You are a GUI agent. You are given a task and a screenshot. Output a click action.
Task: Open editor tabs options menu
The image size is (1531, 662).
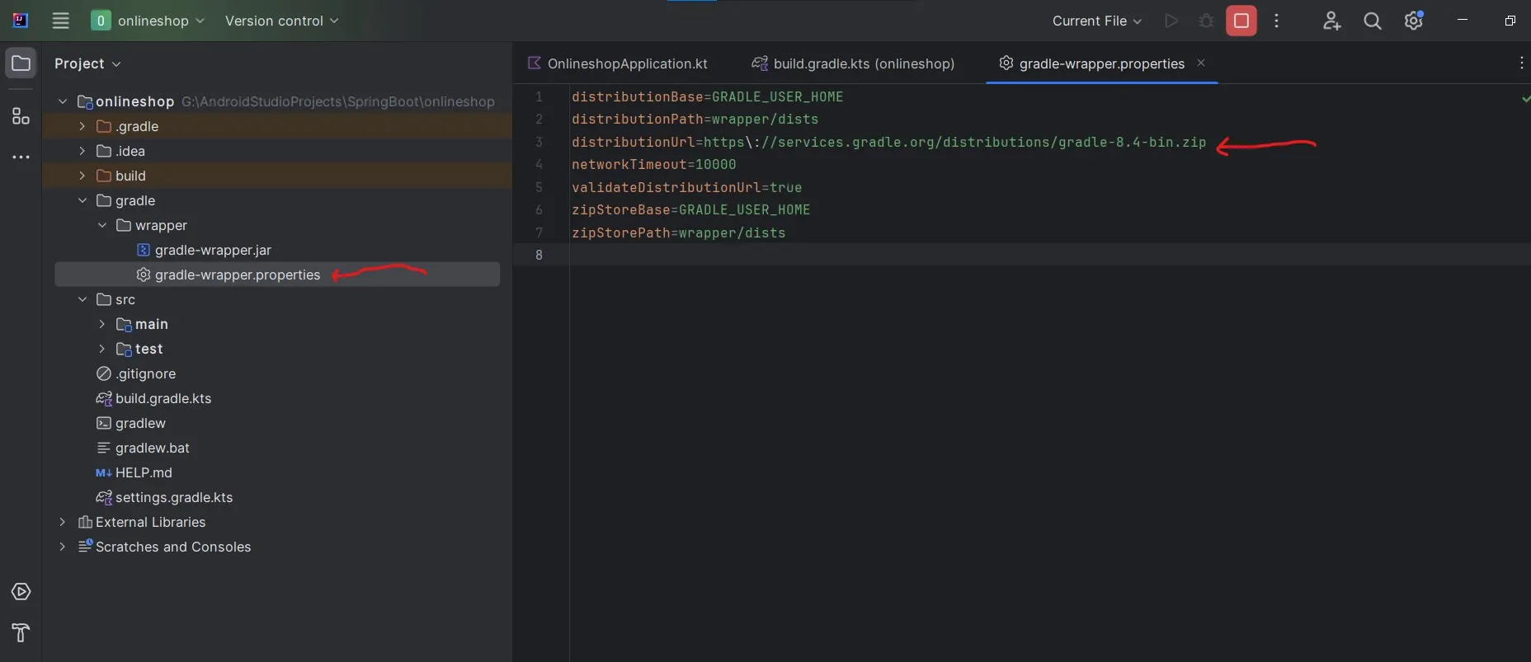coord(1521,63)
